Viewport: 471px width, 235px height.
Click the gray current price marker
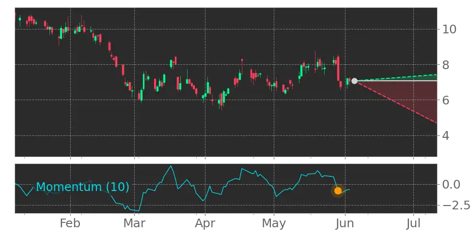click(x=354, y=81)
